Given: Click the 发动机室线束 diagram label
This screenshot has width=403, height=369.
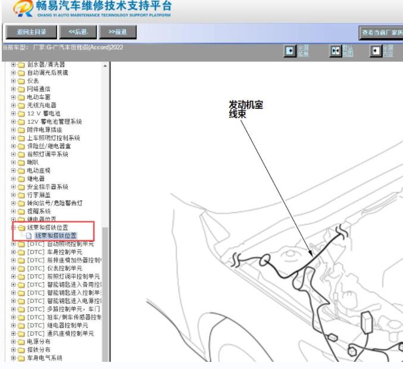Looking at the screenshot, I should pyautogui.click(x=245, y=110).
